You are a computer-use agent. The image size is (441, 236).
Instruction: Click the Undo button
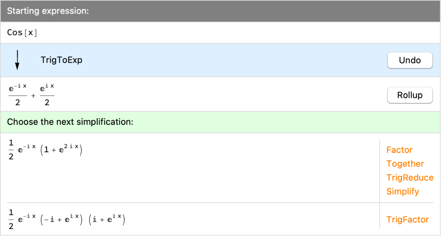coord(410,60)
